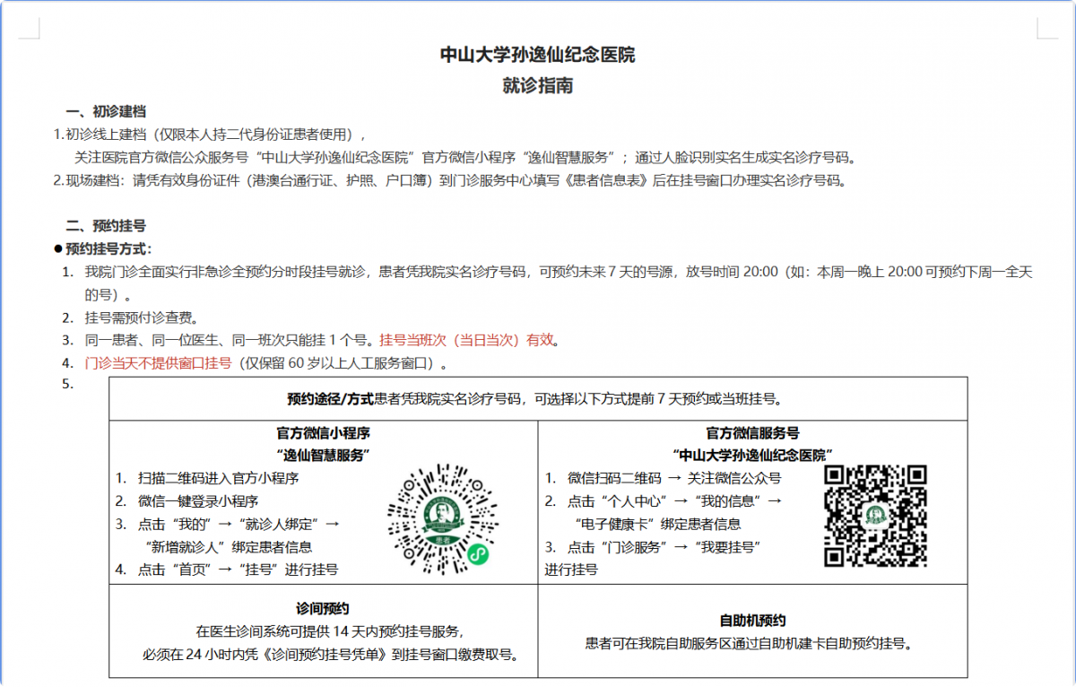Click the step 点击“门诊服务”→“我要挂号”
The height and width of the screenshot is (687, 1076).
664,547
